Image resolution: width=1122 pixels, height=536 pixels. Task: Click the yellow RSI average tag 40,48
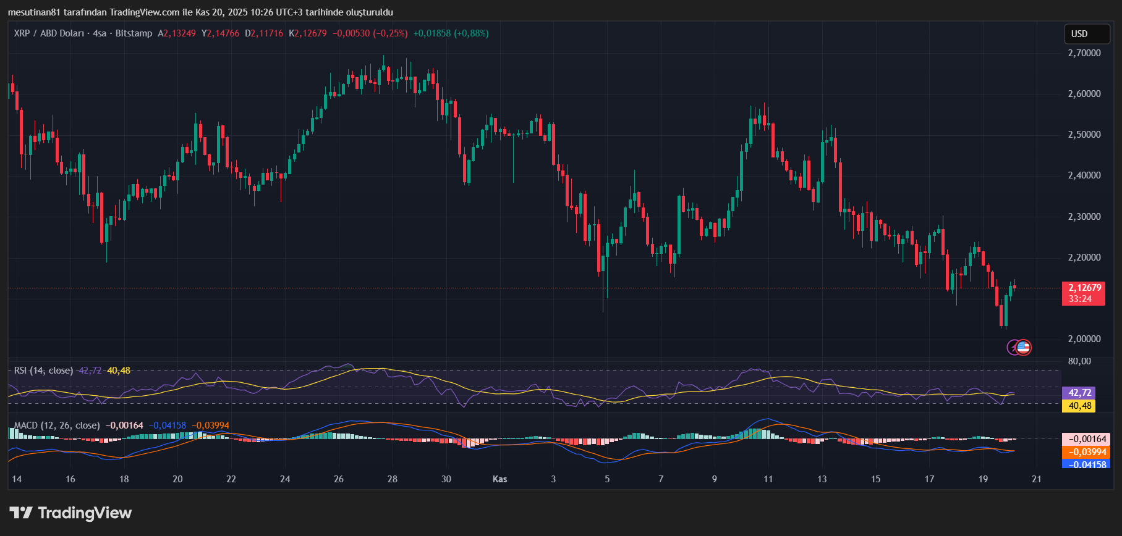pos(1078,406)
